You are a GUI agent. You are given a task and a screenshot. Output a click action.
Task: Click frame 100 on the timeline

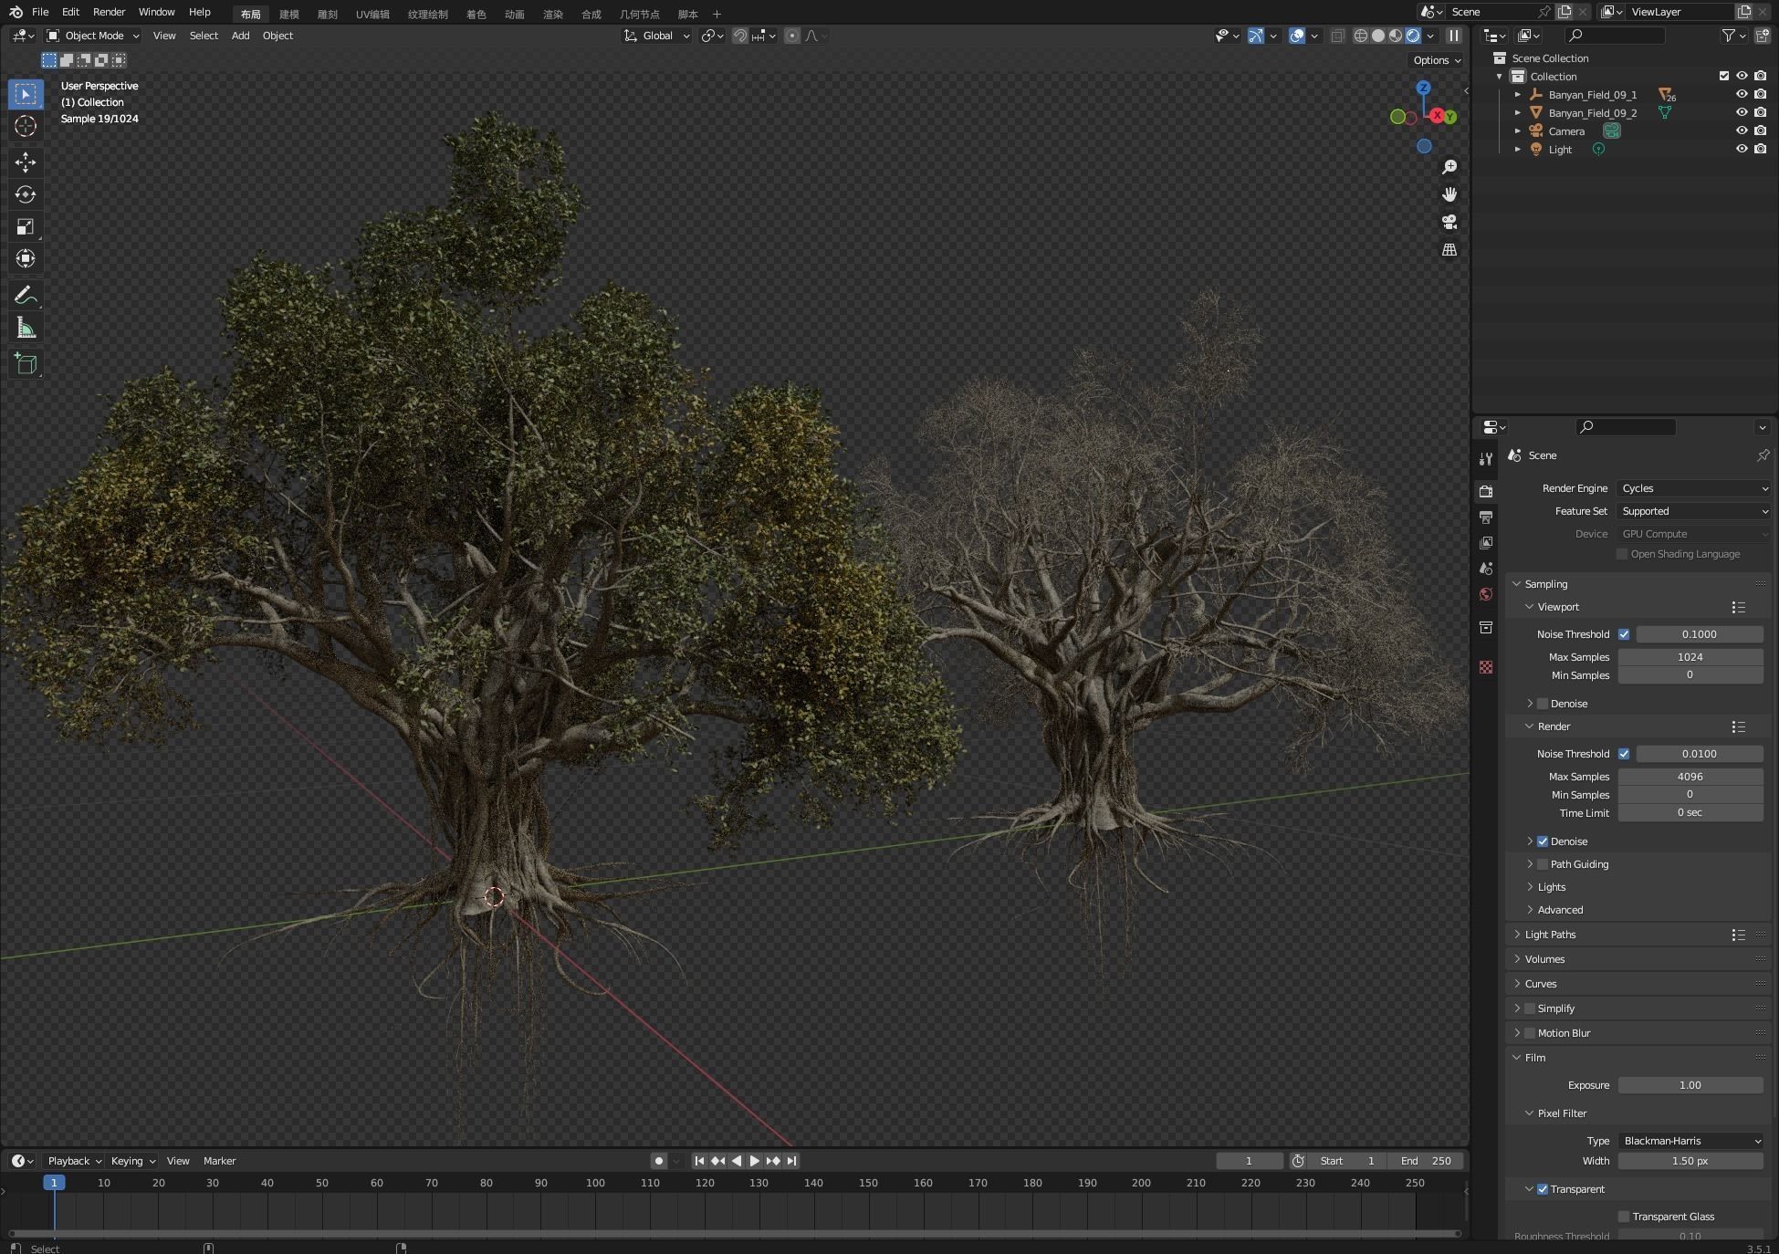pos(595,1183)
